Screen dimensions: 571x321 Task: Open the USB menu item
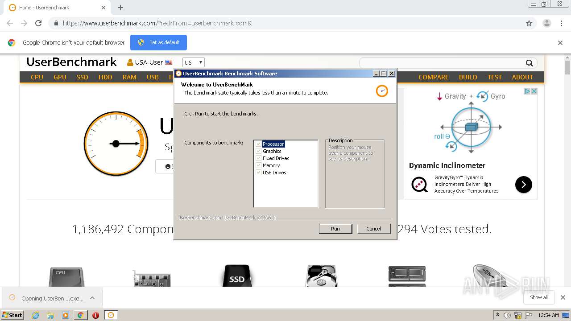(153, 77)
